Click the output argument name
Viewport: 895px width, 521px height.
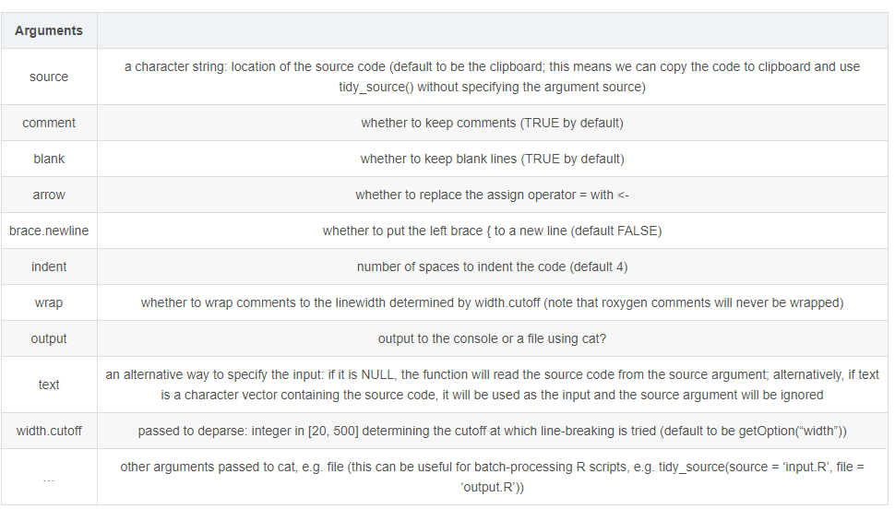click(49, 338)
